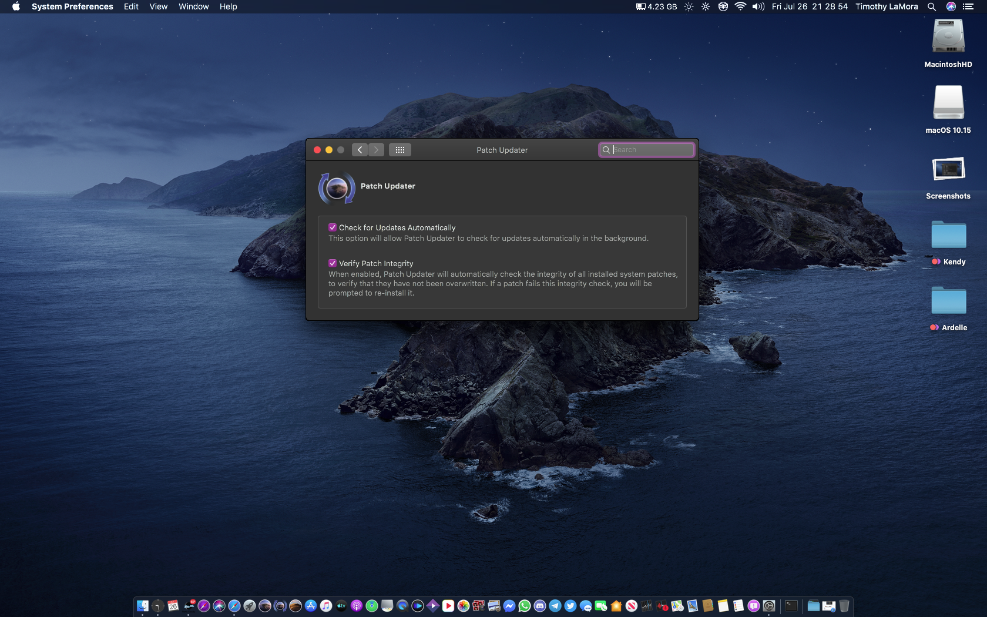Image resolution: width=987 pixels, height=617 pixels.
Task: Launch Music from the Dock
Action: (x=326, y=606)
